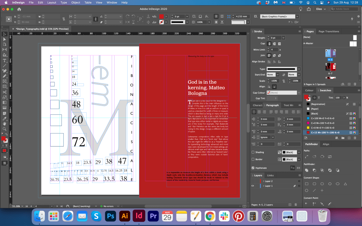Screen dimensions: 362x226
Task: Hide Layer 1 using eye icon
Action: point(252,186)
